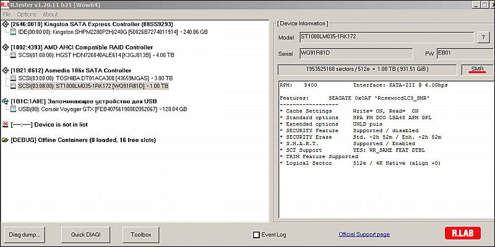Select 'Offline Containers (0 loaded, 16 free slots)' entry
Viewport: 495px width, 247px height.
(x=84, y=140)
